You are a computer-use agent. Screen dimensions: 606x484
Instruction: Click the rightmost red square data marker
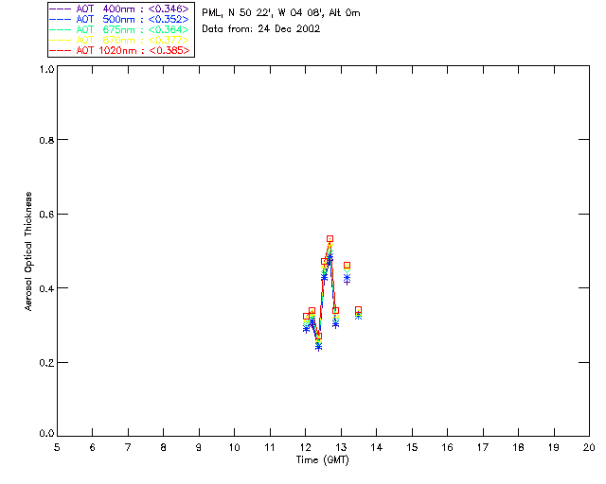point(358,309)
